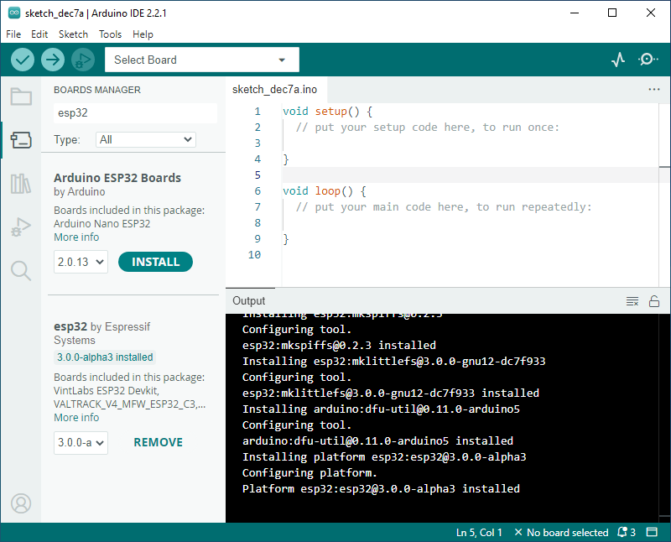Remove the esp32 by Espressif package

[x=158, y=442]
